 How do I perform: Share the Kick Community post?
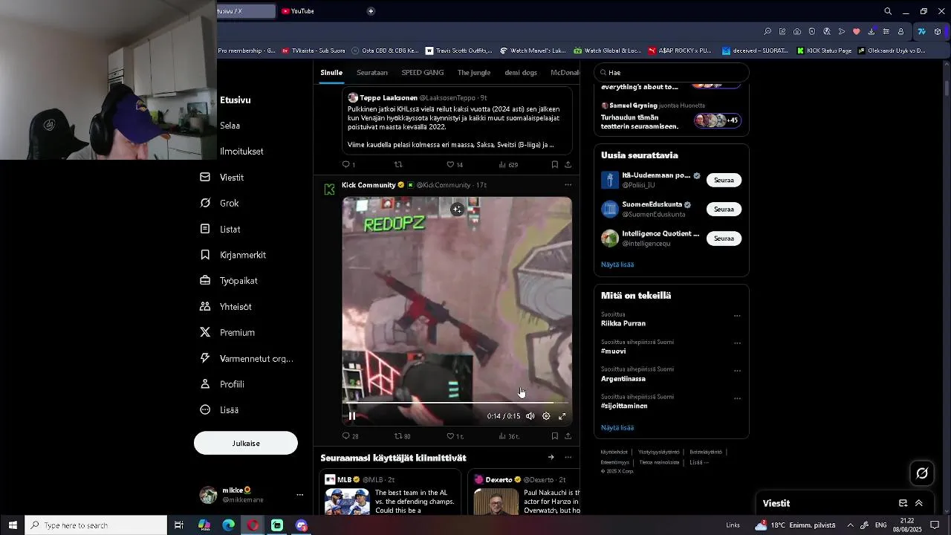568,436
